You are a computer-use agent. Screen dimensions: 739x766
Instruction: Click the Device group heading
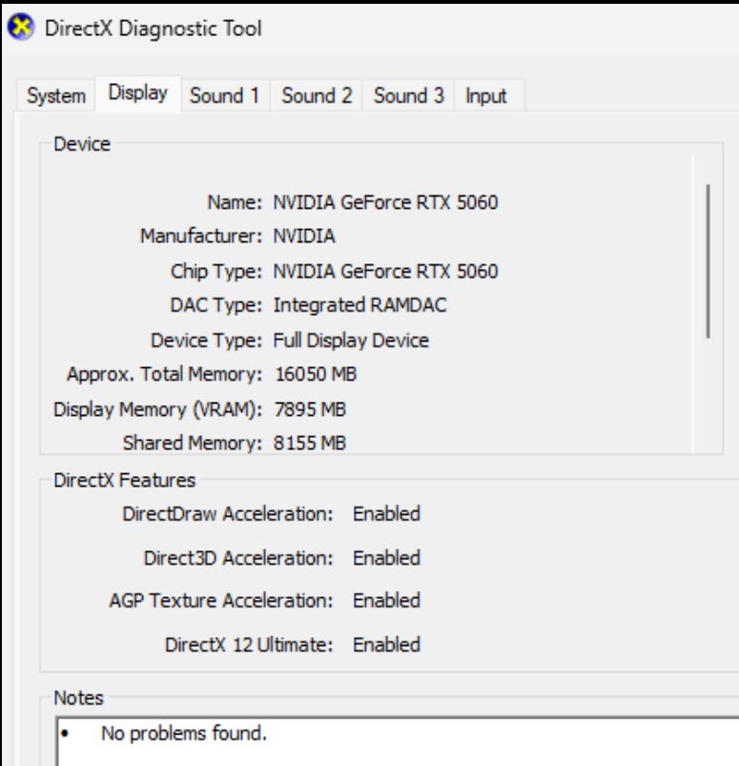82,144
